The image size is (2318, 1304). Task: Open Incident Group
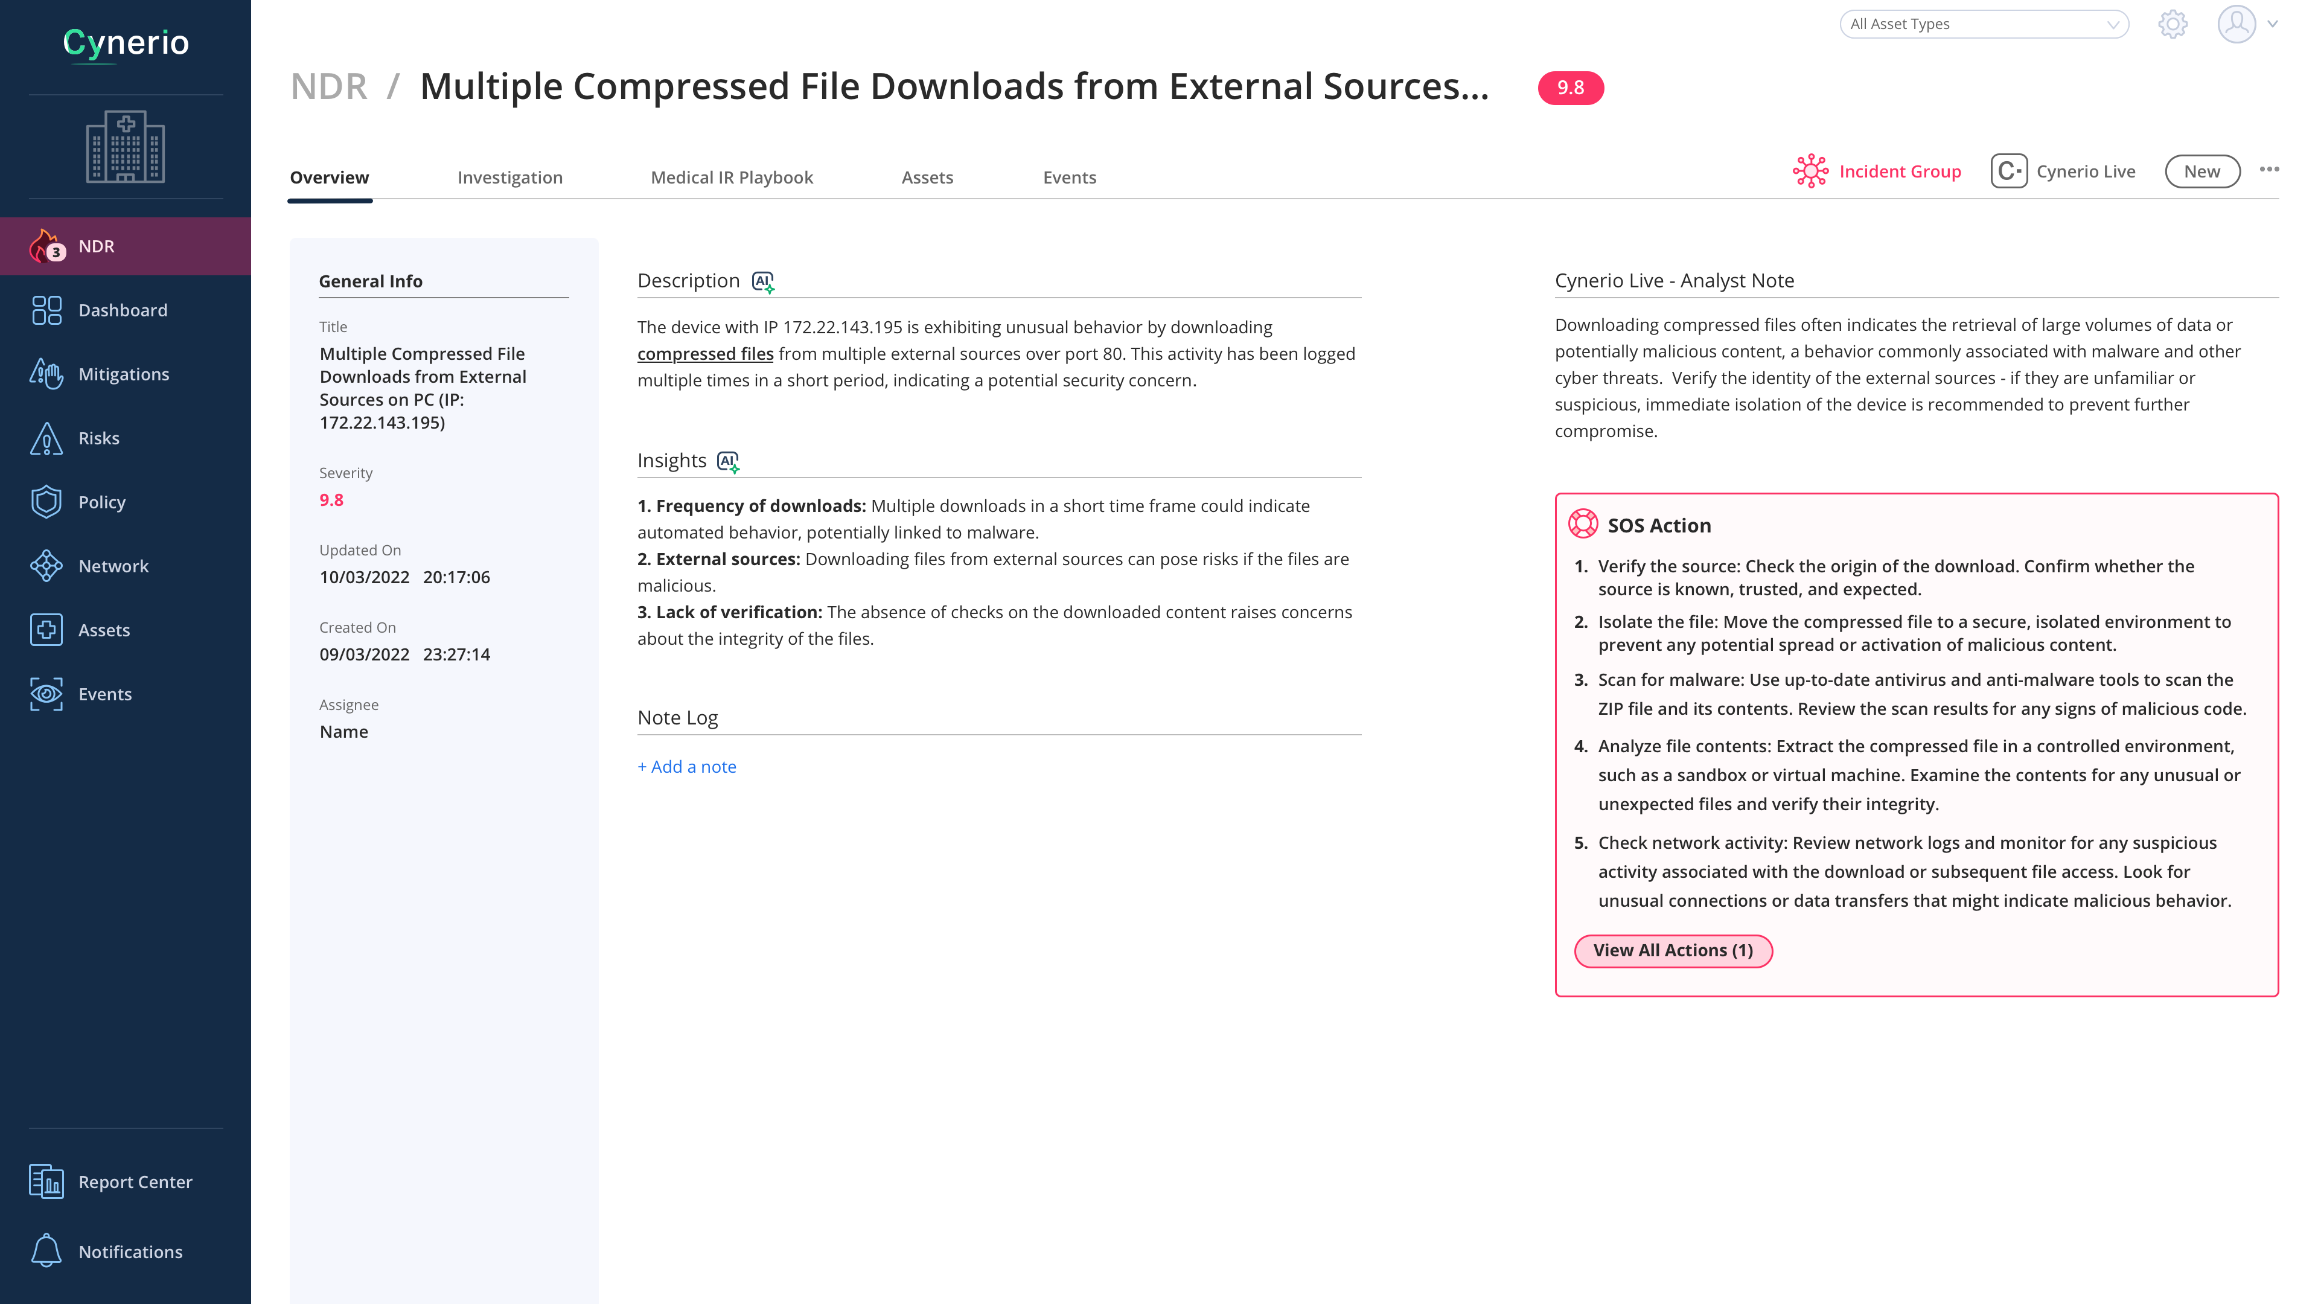pyautogui.click(x=1877, y=171)
